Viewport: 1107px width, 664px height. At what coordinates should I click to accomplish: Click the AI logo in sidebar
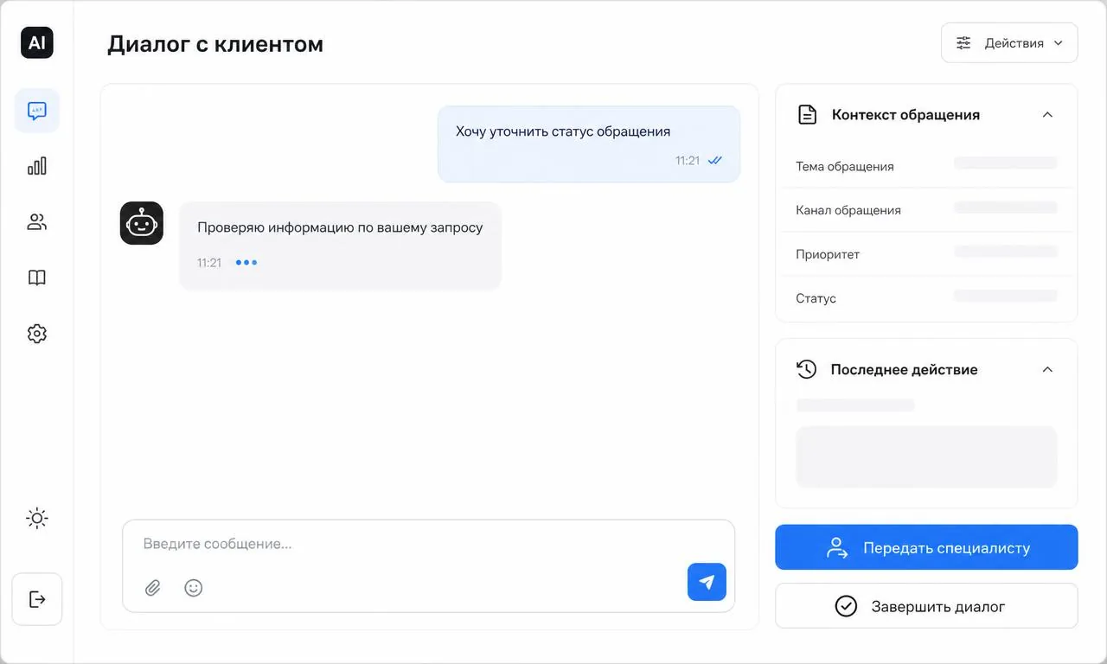tap(37, 42)
